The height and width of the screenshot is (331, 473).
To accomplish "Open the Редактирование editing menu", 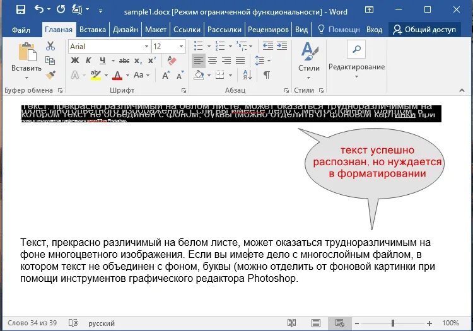I will (356, 59).
